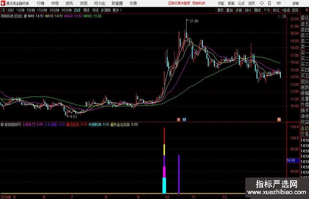Open the 发现 menu
This screenshot has width=309, height=199.
[84, 3]
